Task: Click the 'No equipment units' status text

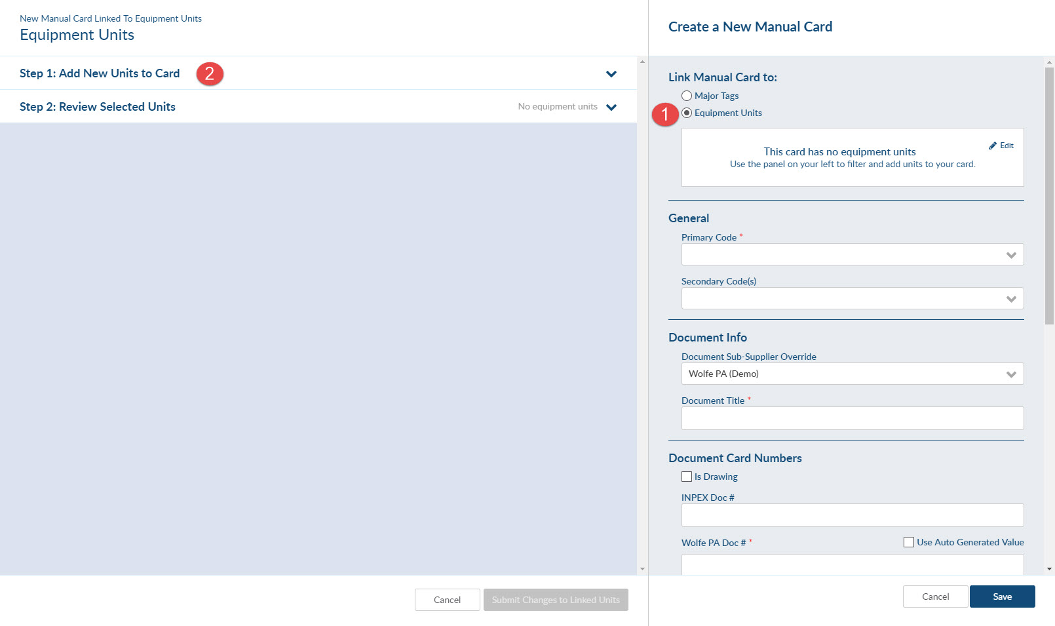Action: pos(558,106)
